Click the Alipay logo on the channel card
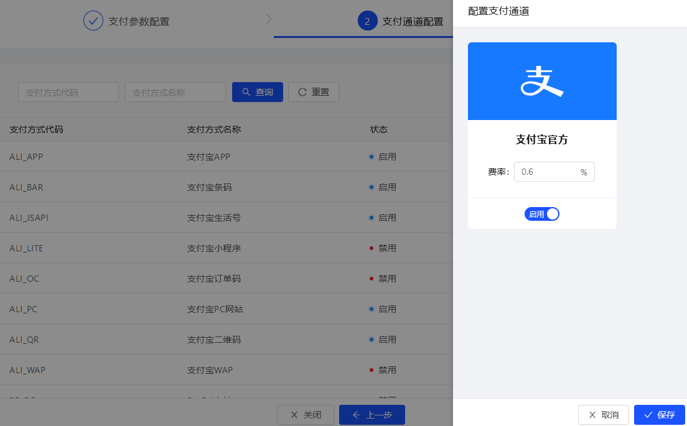Screen dimensions: 687x426 541,81
